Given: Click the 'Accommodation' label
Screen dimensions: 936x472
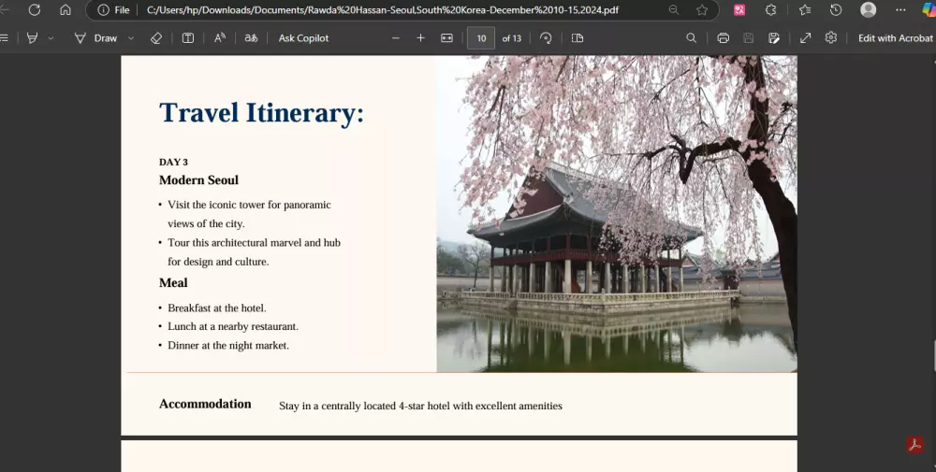Looking at the screenshot, I should [x=205, y=404].
